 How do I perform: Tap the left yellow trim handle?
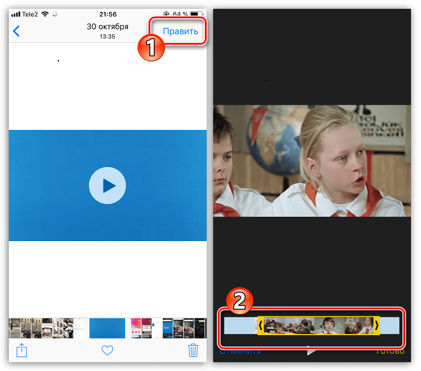pos(260,326)
